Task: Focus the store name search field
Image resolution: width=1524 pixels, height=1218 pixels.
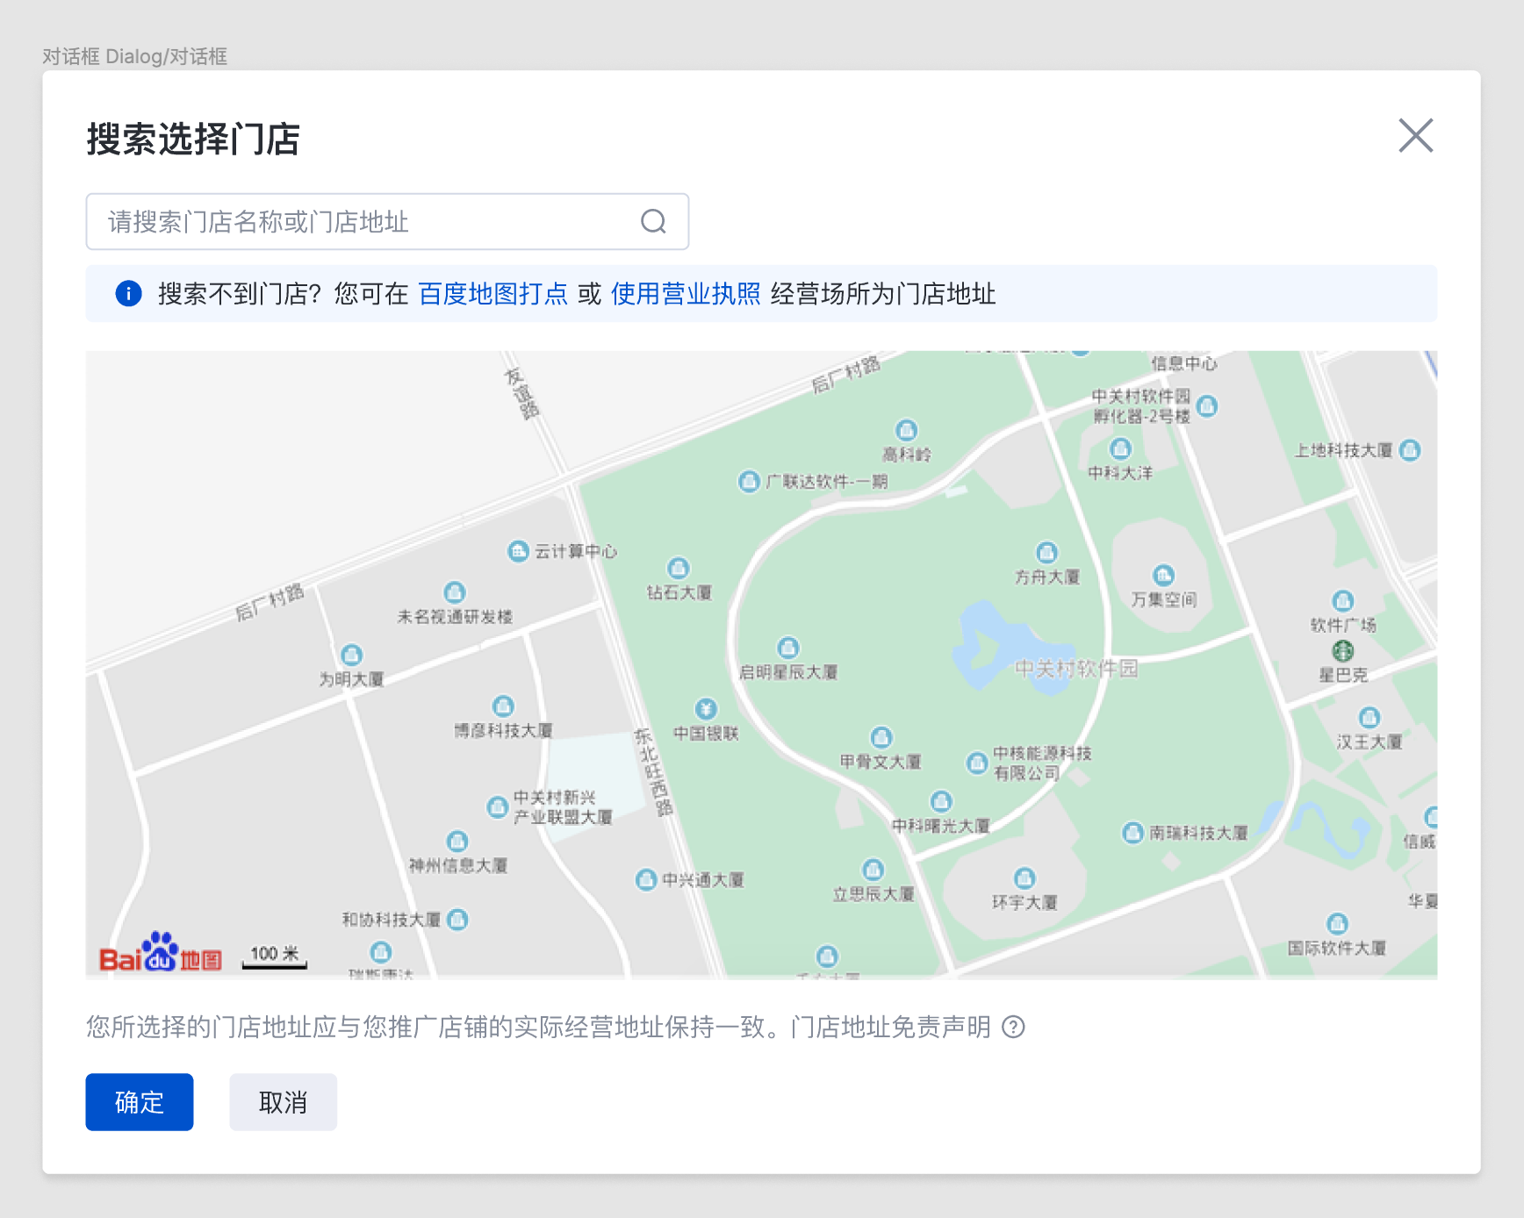Action: pos(387,222)
